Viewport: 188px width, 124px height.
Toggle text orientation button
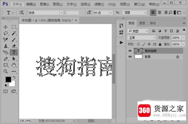(22, 12)
